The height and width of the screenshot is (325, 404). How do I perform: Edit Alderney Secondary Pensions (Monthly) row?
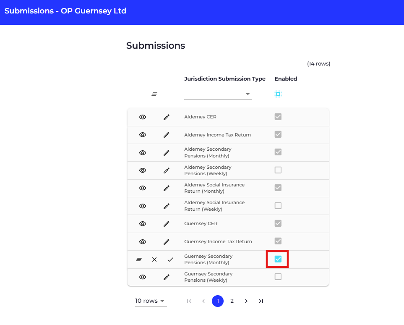167,153
